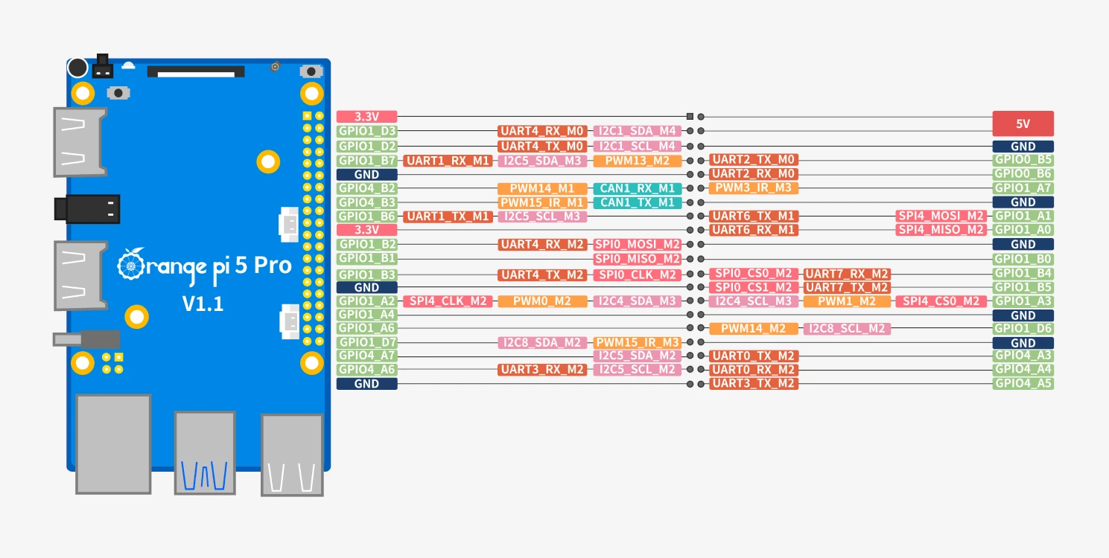This screenshot has width=1109, height=558.
Task: Click the PWM13_M2 orange label
Action: (x=638, y=160)
